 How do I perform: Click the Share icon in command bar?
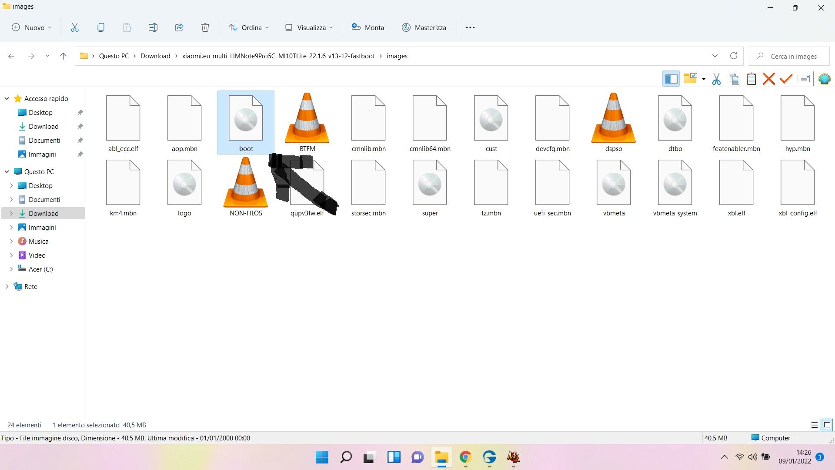179,27
